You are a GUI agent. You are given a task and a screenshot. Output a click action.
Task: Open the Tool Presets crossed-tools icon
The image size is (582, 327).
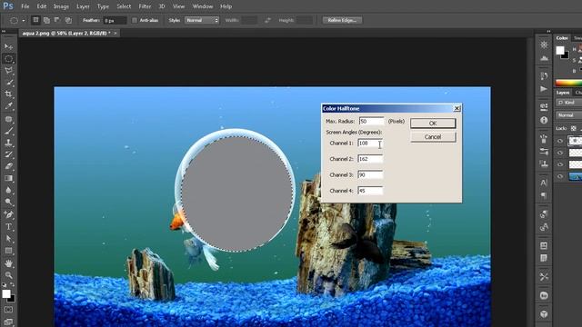click(544, 276)
